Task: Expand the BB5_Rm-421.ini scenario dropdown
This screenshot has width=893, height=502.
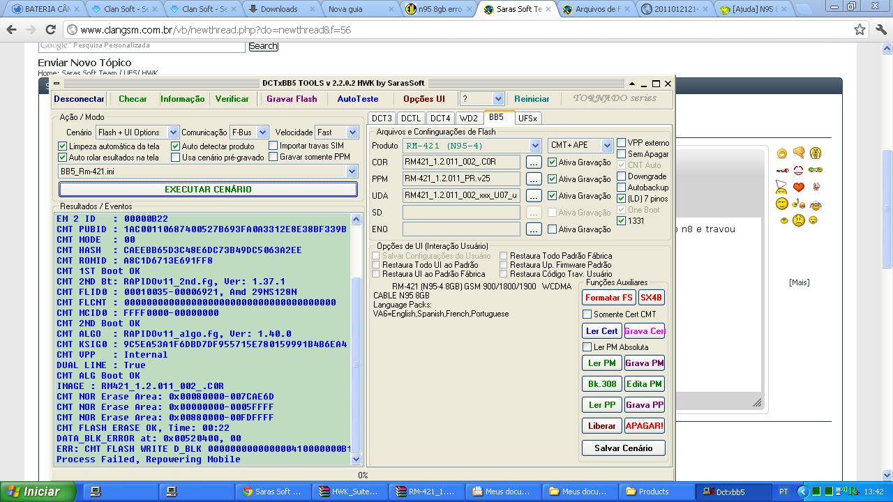Action: (x=352, y=172)
